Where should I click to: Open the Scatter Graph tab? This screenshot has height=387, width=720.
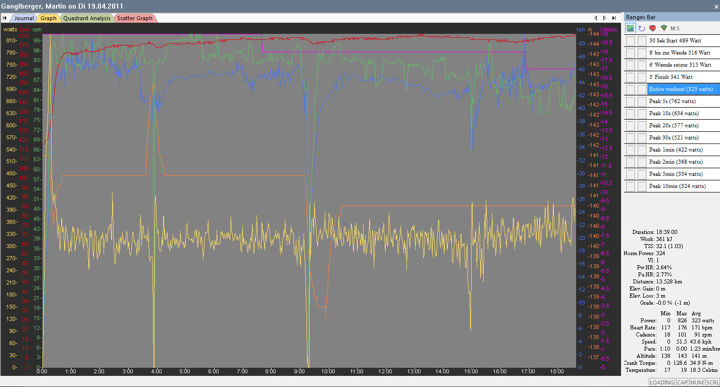pos(135,18)
